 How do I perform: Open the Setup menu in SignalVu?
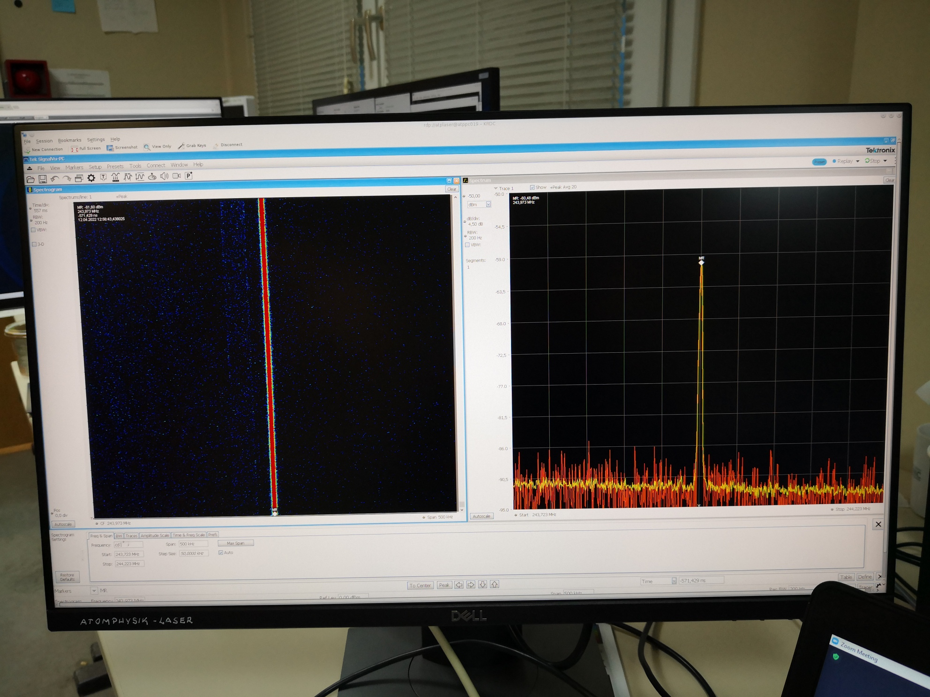tap(95, 167)
